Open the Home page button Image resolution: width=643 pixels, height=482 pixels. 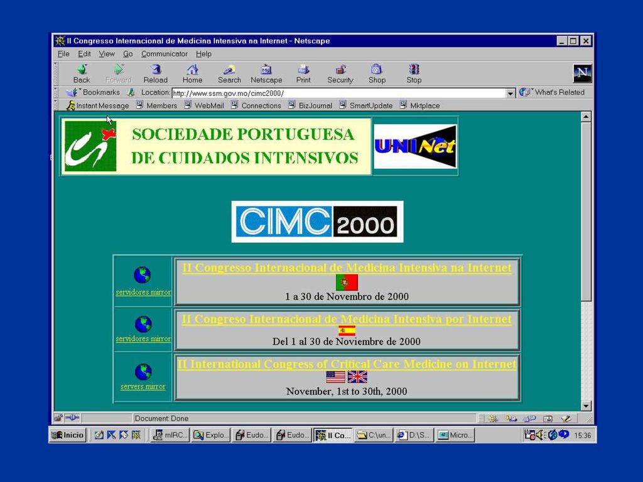192,74
